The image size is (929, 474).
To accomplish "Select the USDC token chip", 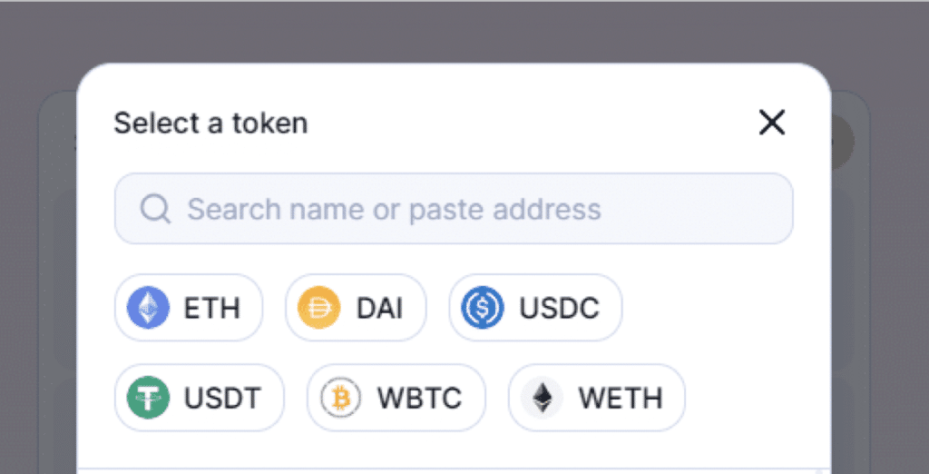I will click(535, 308).
